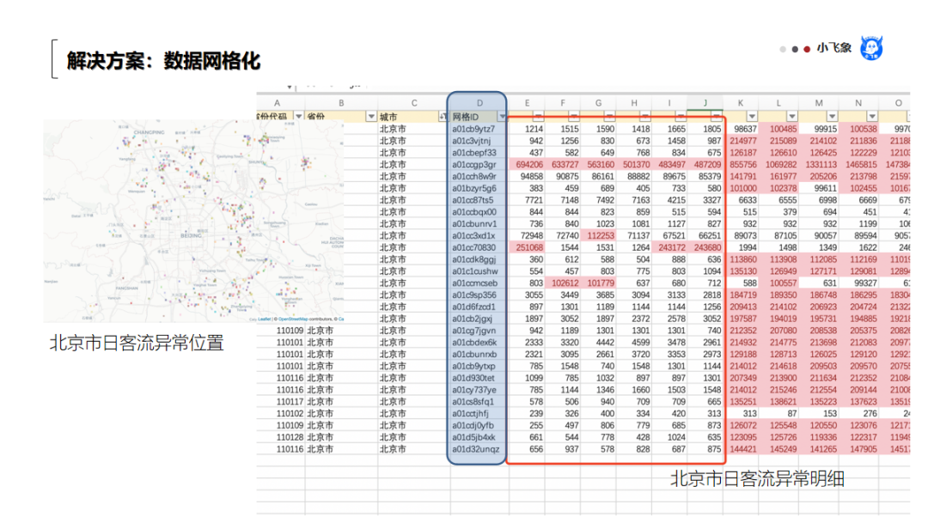Image resolution: width=928 pixels, height=517 pixels.
Task: Click the cell with value 72948
Action: pyautogui.click(x=527, y=235)
